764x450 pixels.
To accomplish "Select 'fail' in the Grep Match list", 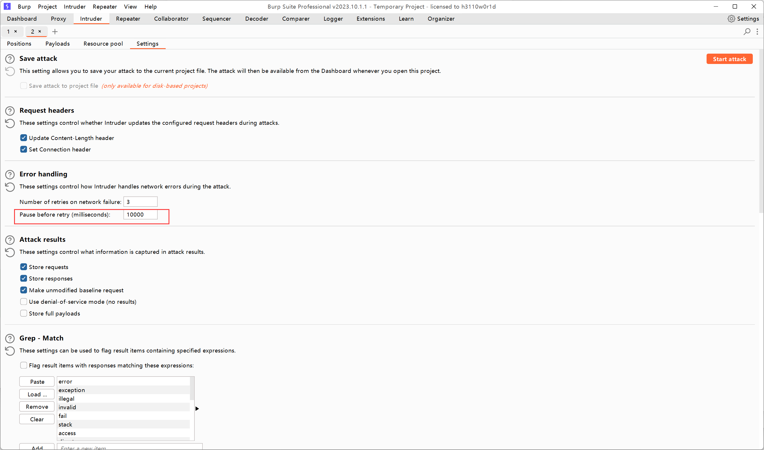I will pyautogui.click(x=123, y=416).
